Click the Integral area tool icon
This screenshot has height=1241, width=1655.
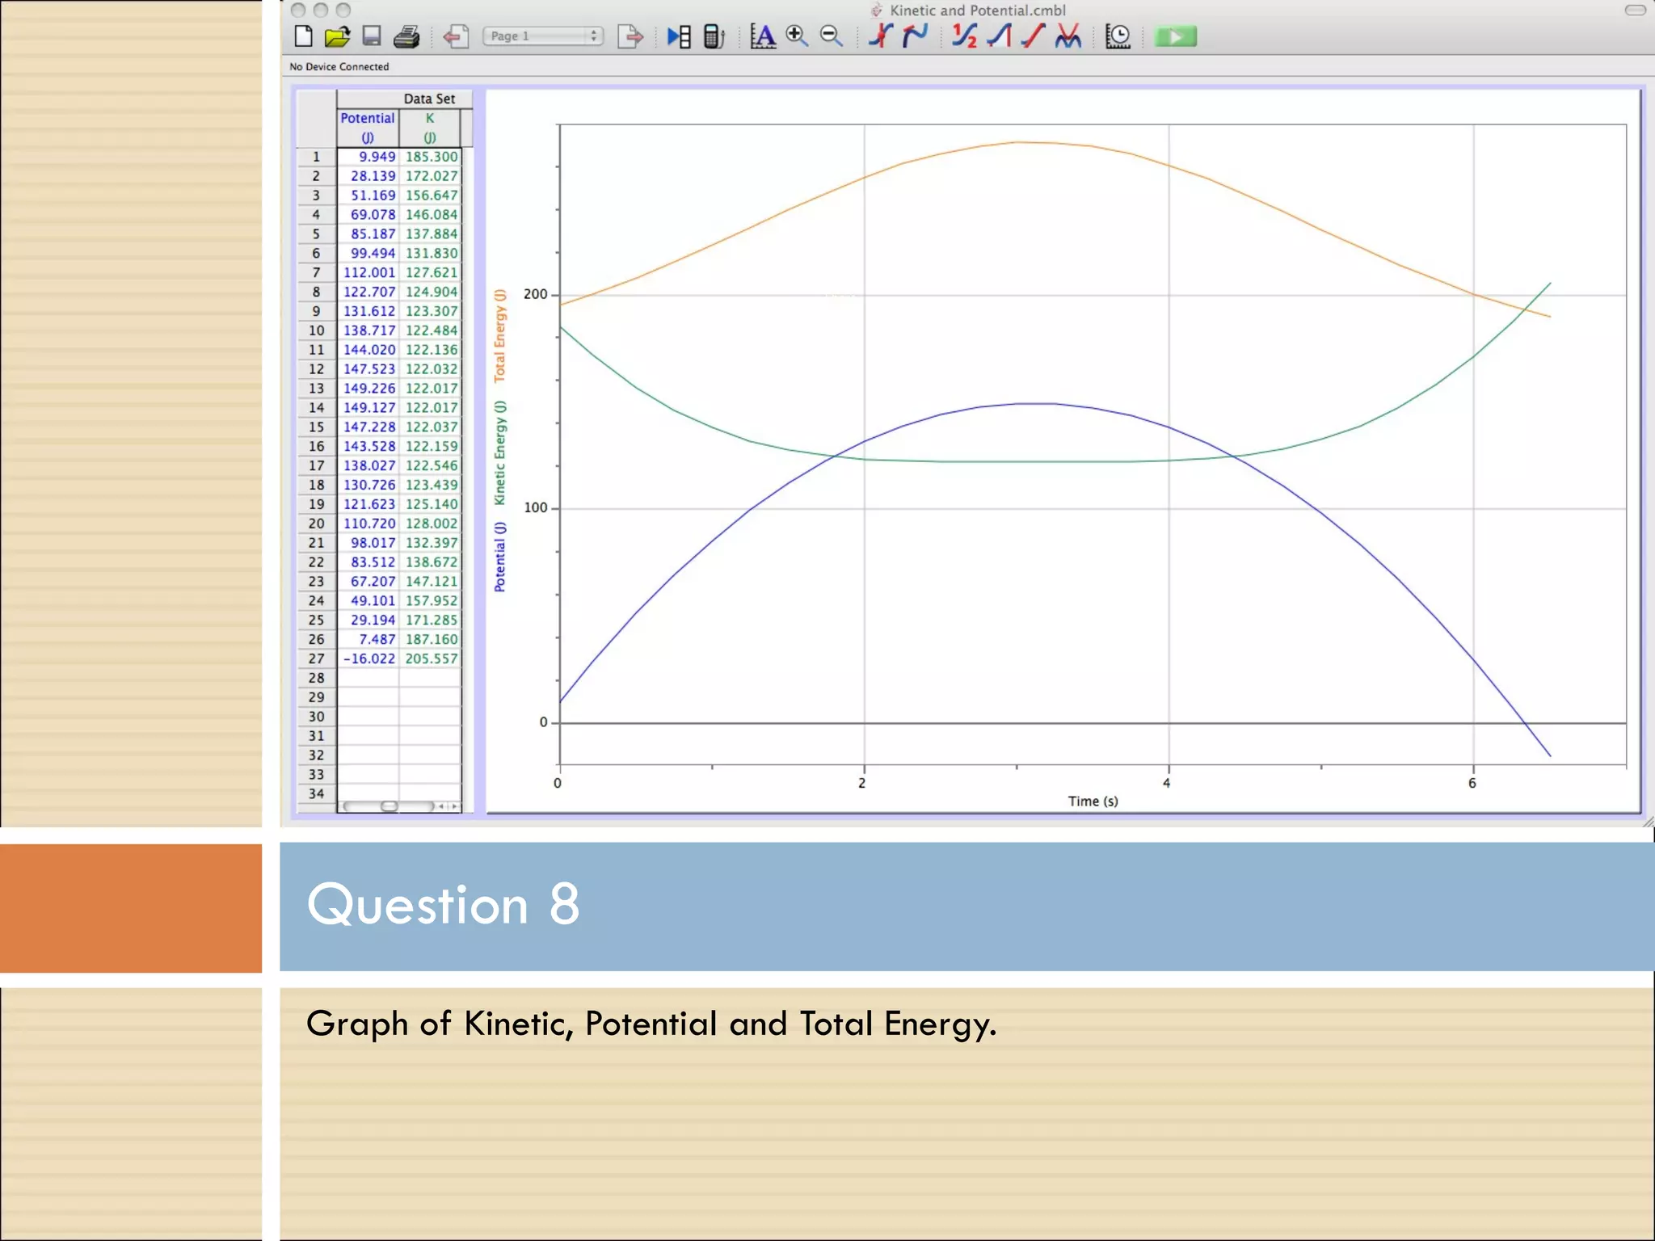click(x=1000, y=36)
